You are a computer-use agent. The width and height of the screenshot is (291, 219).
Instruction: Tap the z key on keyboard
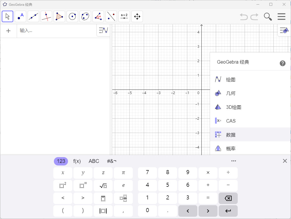[103, 173]
